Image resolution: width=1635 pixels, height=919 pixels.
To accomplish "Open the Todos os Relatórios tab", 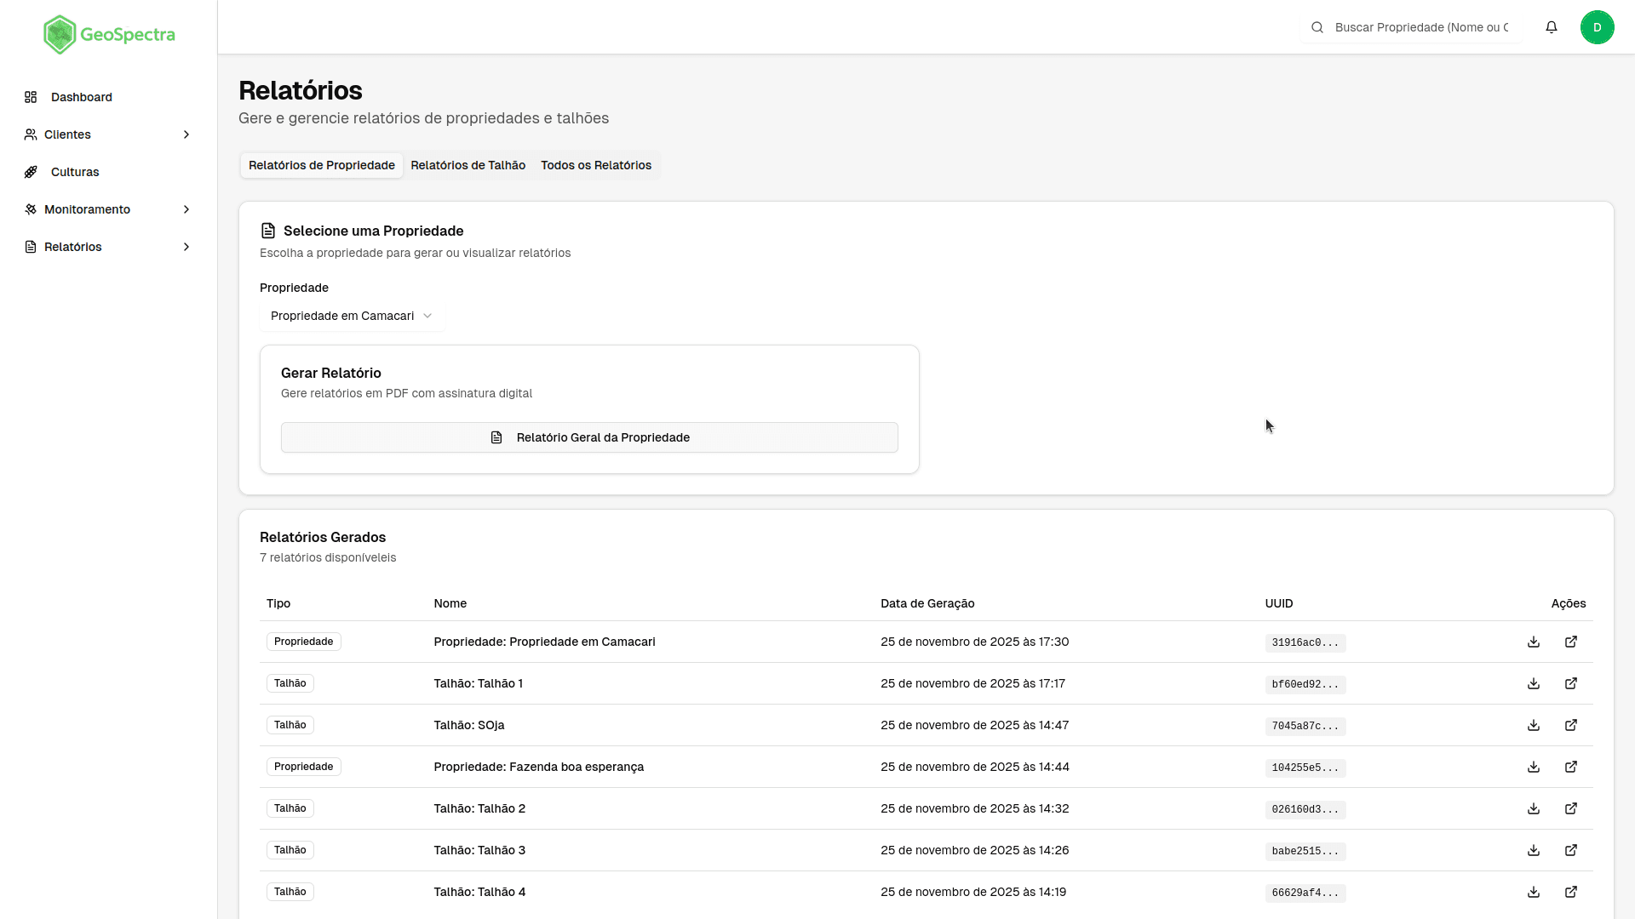I will [x=595, y=165].
